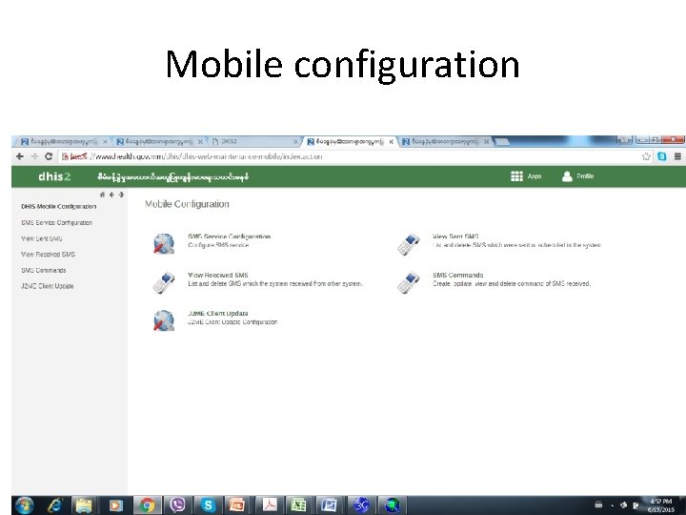
Task: Click the Profile label in header
Action: click(x=585, y=176)
